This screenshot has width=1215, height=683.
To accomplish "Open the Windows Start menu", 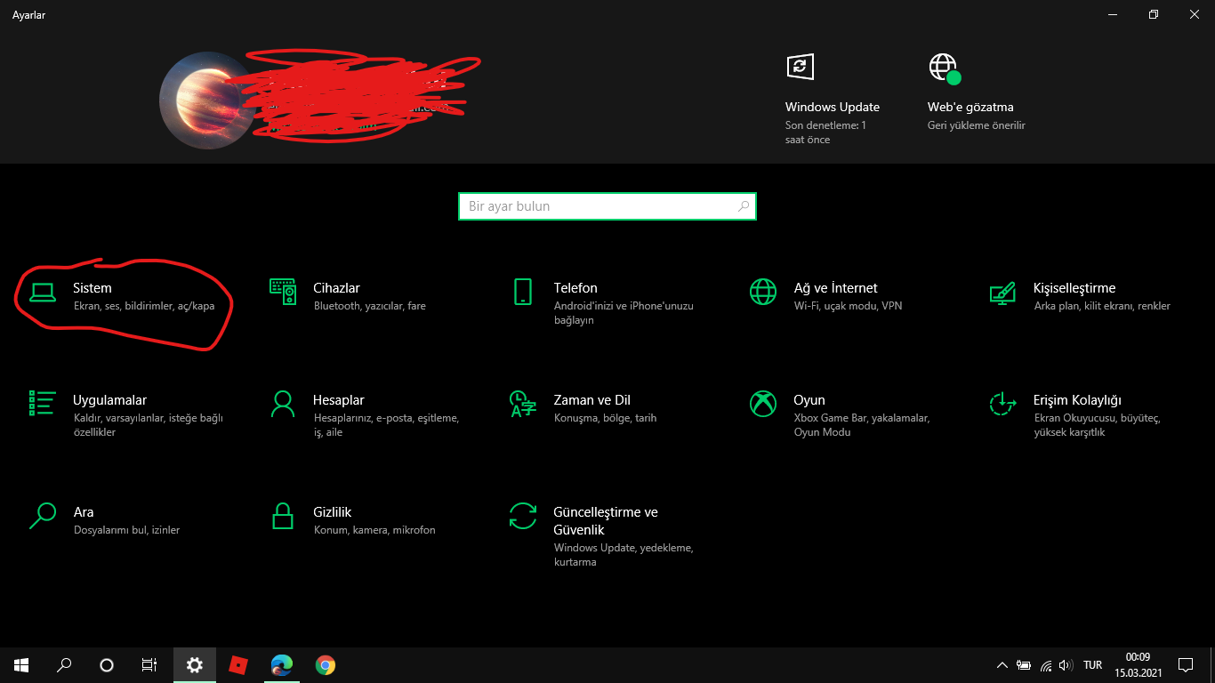I will (21, 665).
